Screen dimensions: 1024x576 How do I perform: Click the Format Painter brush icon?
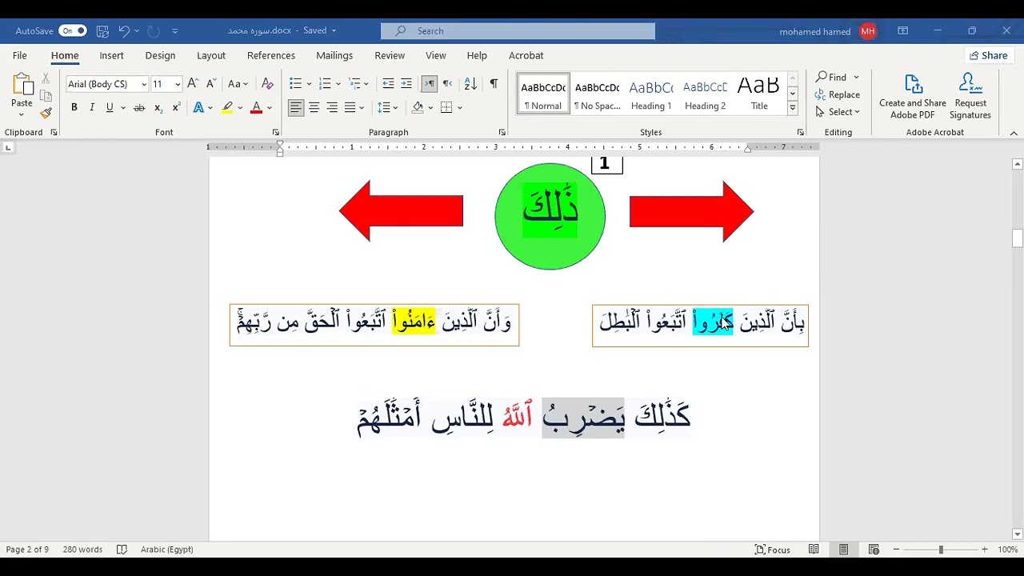pyautogui.click(x=46, y=113)
